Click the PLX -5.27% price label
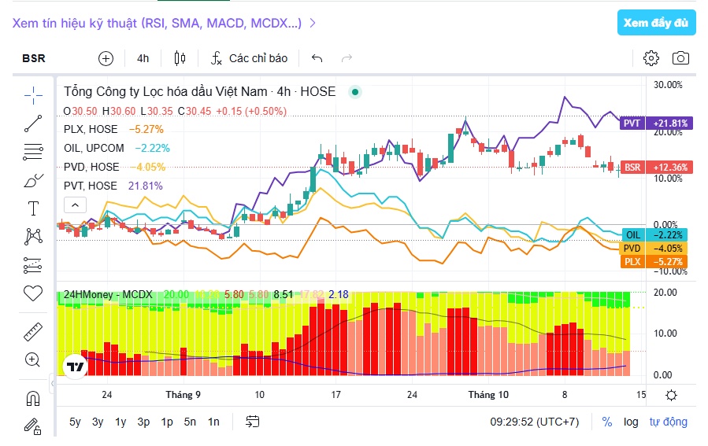 coord(654,262)
